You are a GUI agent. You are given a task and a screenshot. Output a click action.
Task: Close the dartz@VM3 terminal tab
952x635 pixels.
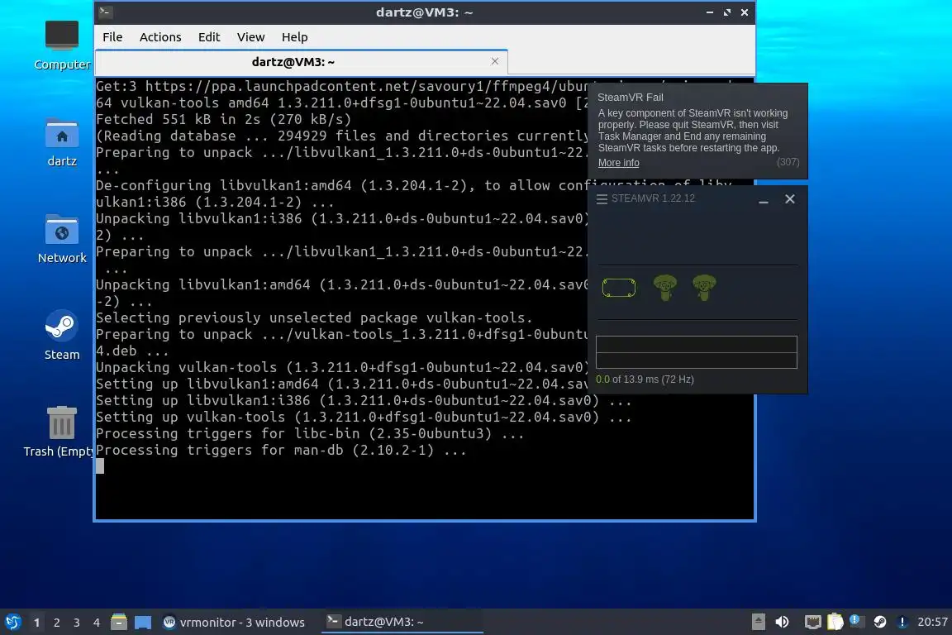click(x=495, y=61)
